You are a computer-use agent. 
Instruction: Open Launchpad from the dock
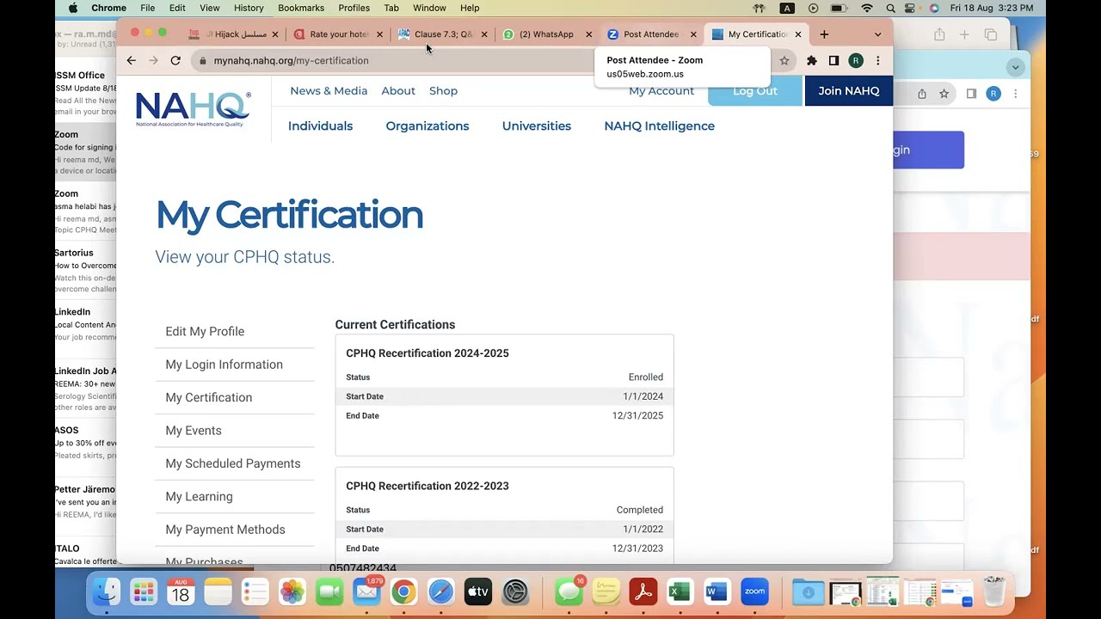point(144,591)
